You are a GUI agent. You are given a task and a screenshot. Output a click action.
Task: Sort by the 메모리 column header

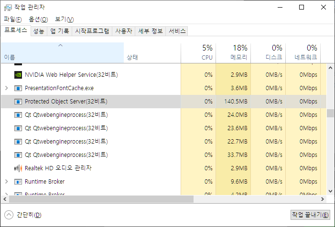233,52
